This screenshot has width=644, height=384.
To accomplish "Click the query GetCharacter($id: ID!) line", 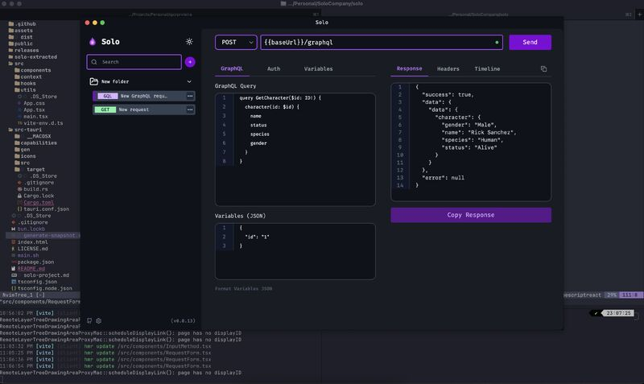I will (x=280, y=98).
